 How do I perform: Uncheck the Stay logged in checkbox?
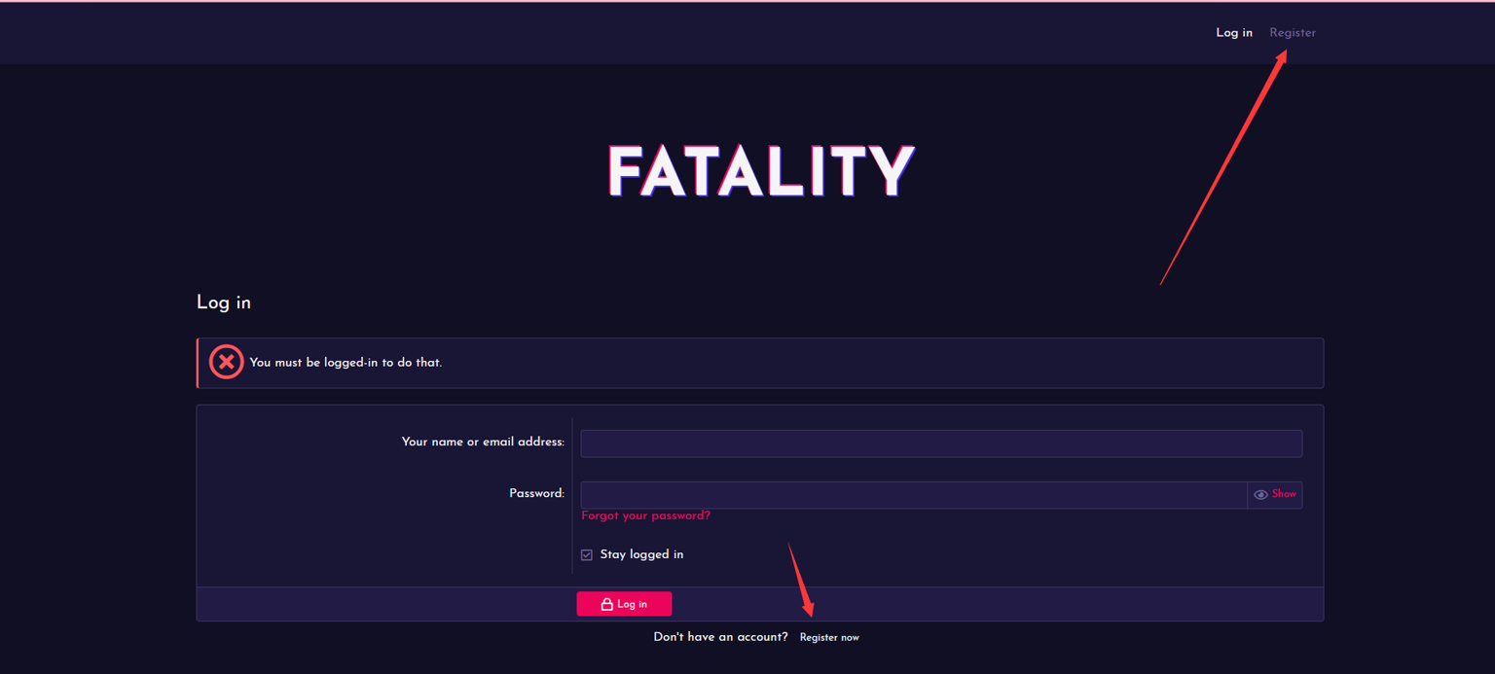(x=587, y=554)
